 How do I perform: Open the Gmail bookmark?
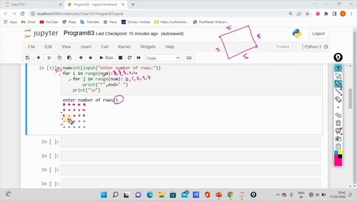pyautogui.click(x=28, y=22)
